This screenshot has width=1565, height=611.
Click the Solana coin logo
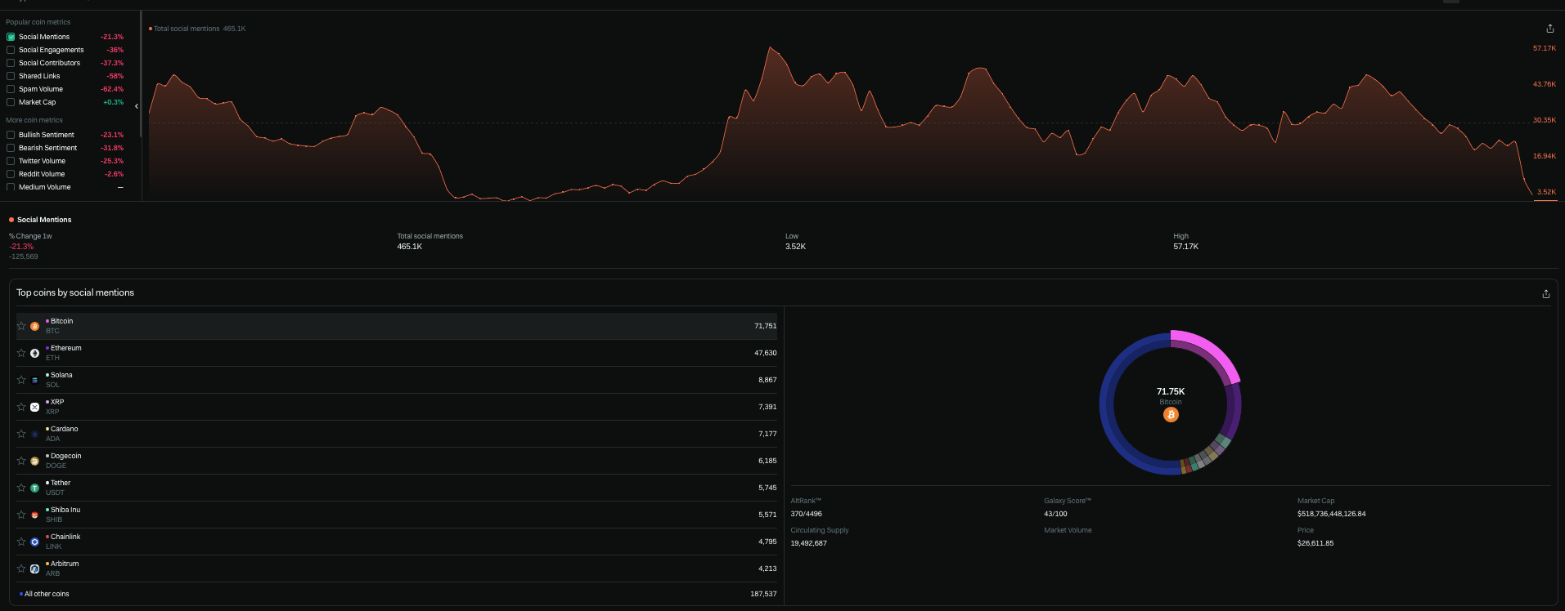(x=34, y=380)
